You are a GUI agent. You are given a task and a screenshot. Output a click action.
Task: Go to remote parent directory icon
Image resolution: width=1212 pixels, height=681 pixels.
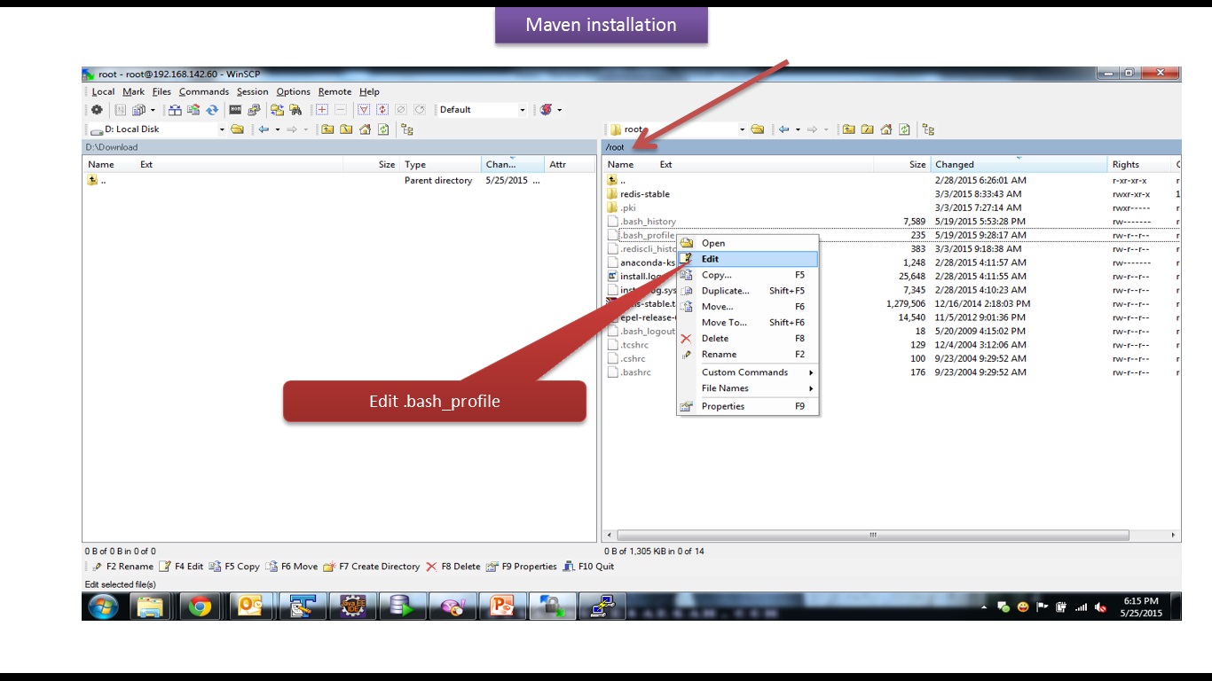[x=848, y=129]
